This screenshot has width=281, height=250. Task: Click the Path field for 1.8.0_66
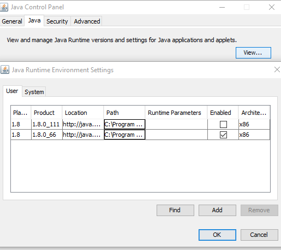[x=124, y=135]
